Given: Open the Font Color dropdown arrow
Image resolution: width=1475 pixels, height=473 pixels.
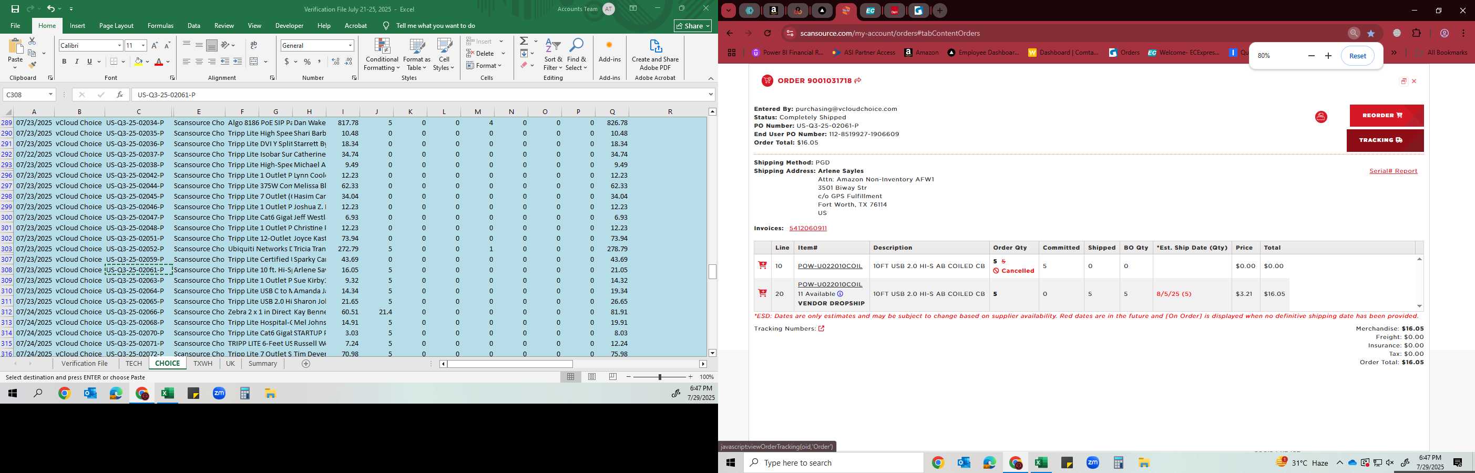Looking at the screenshot, I should 168,61.
